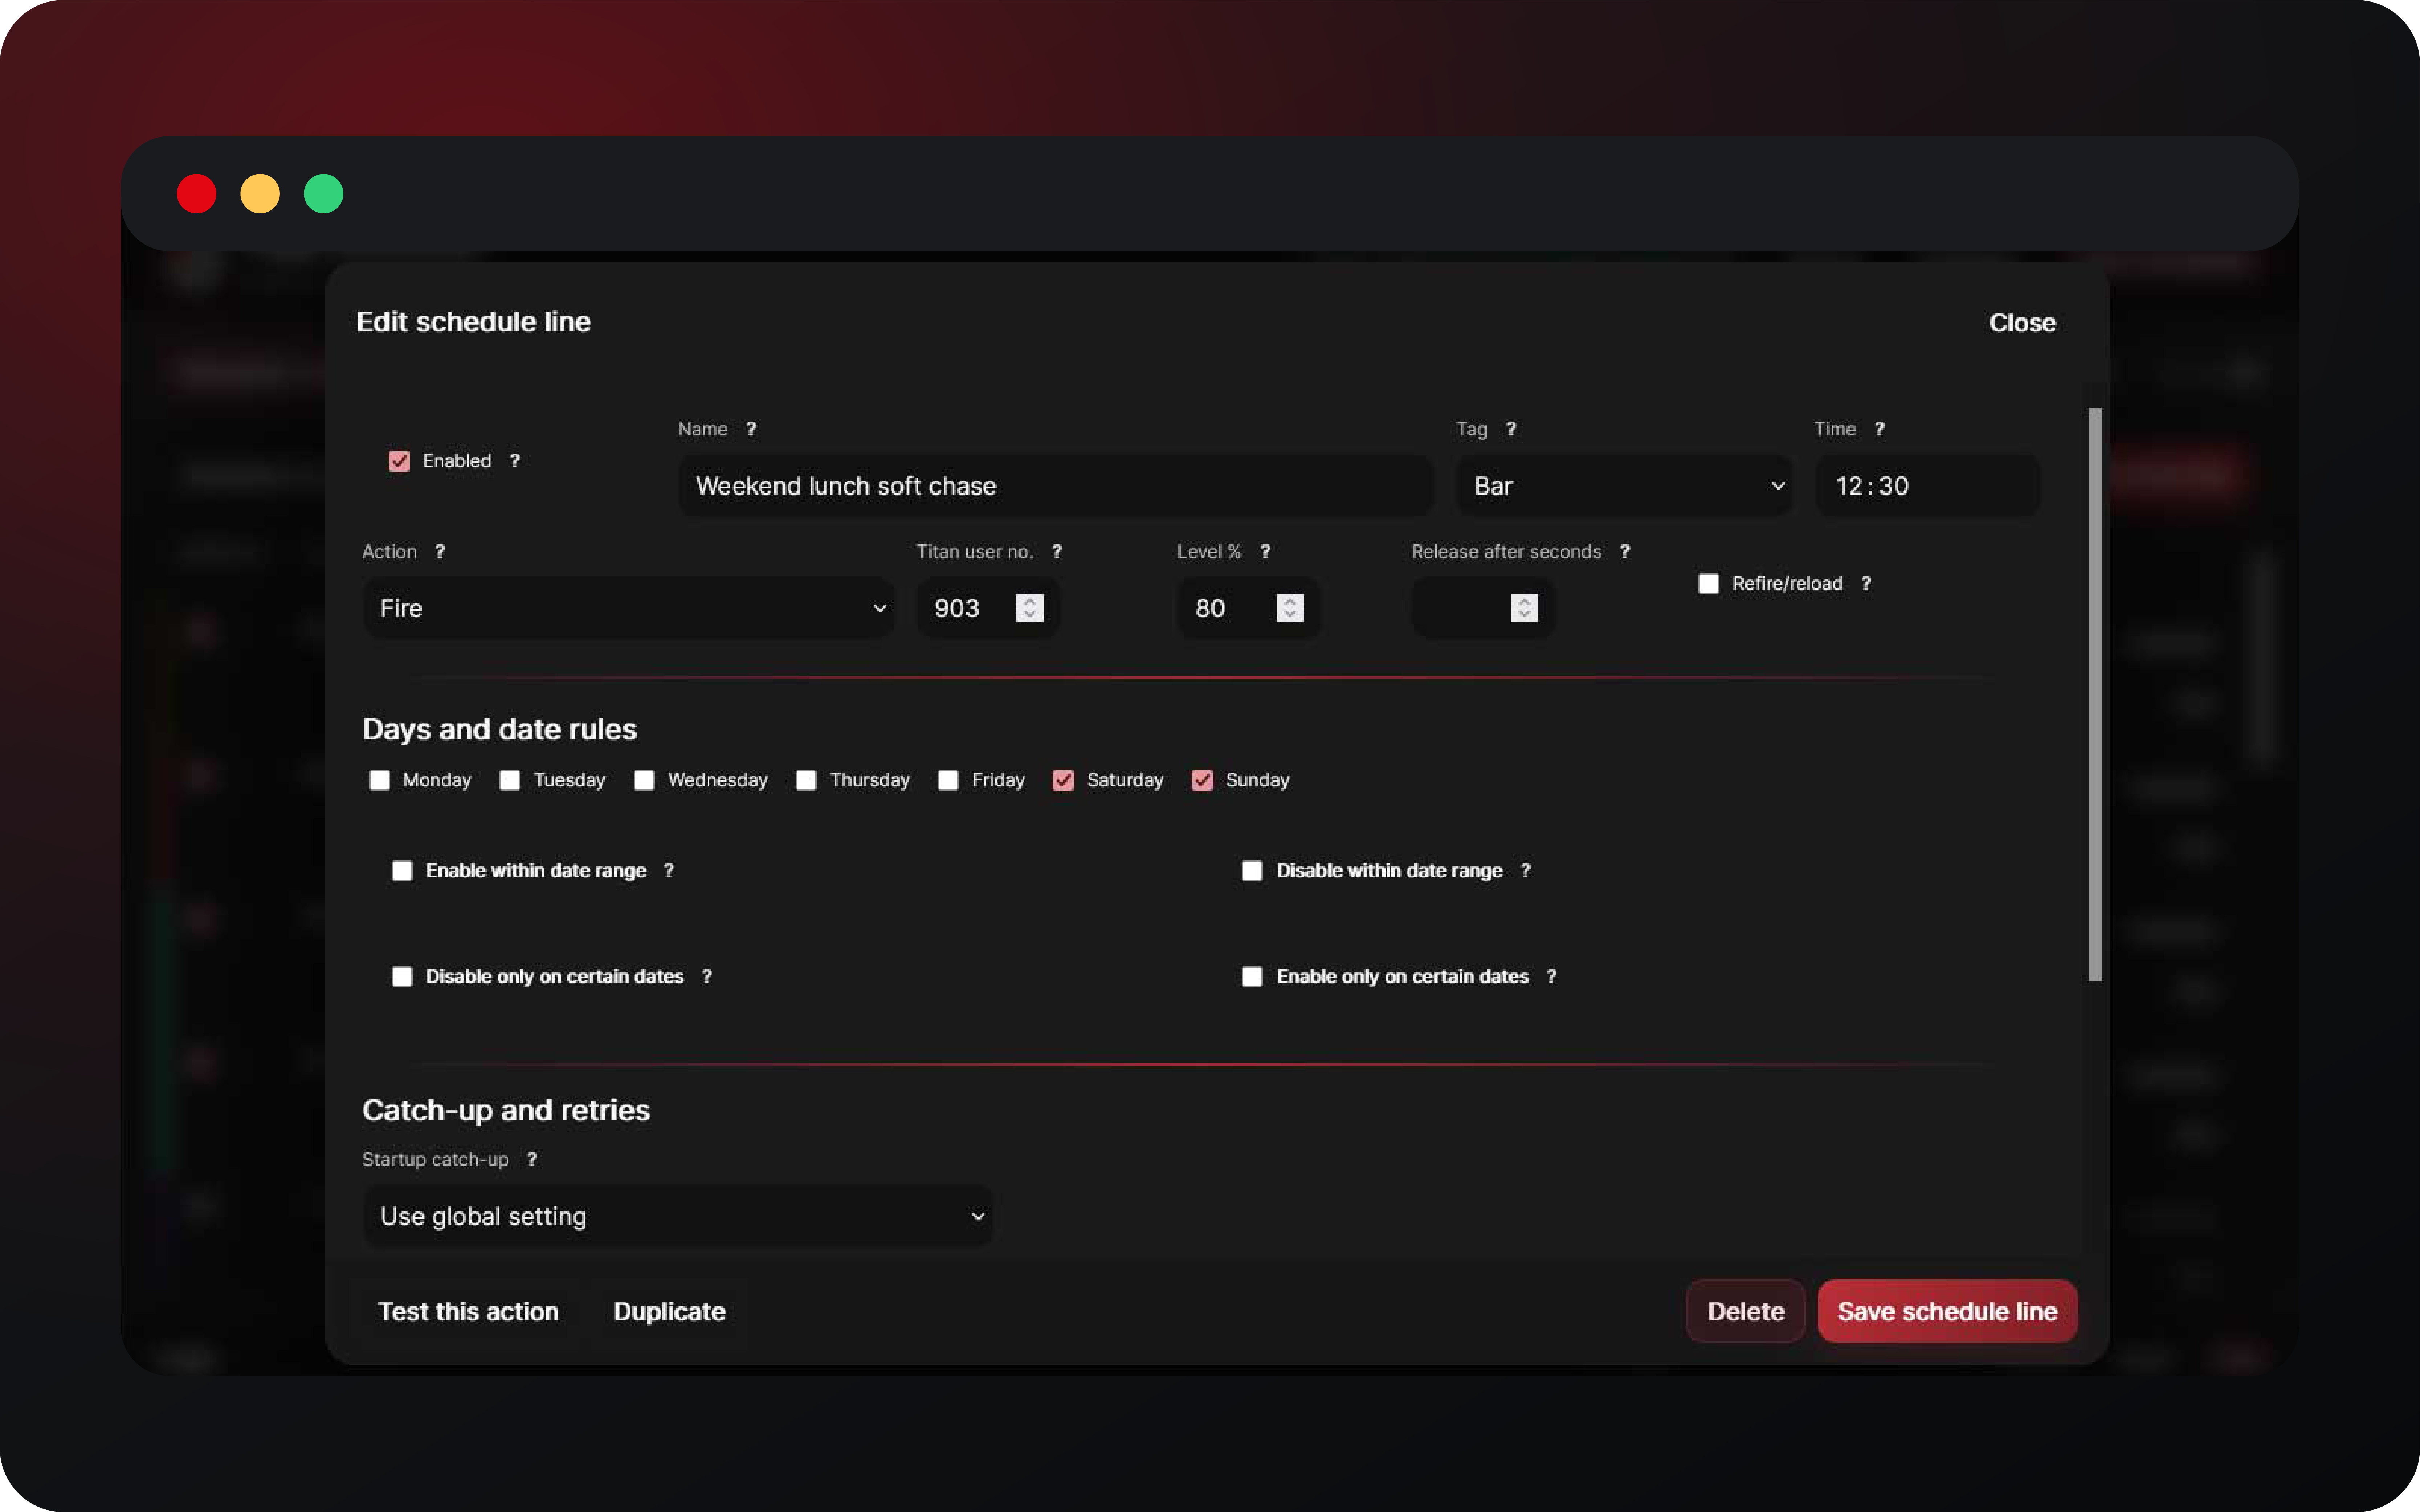This screenshot has height=1512, width=2420.
Task: Check the Monday day checkbox
Action: pos(379,780)
